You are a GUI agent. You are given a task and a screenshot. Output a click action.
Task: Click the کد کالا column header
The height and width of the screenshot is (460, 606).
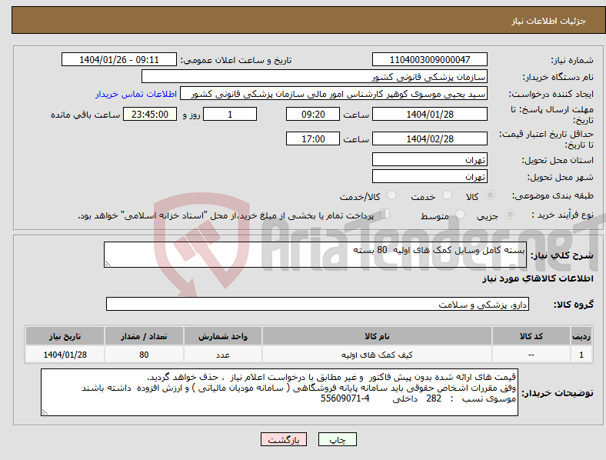(x=531, y=336)
